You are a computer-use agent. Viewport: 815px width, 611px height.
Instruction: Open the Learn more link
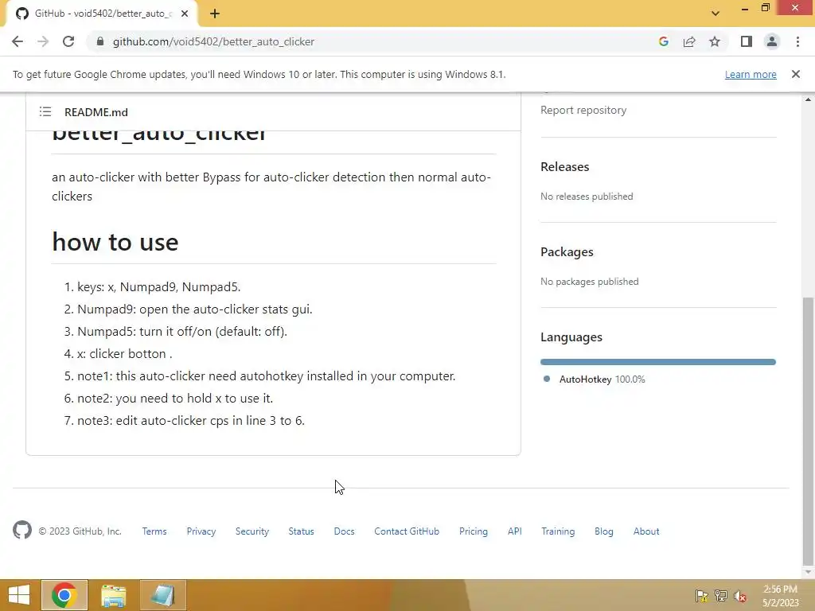(751, 74)
